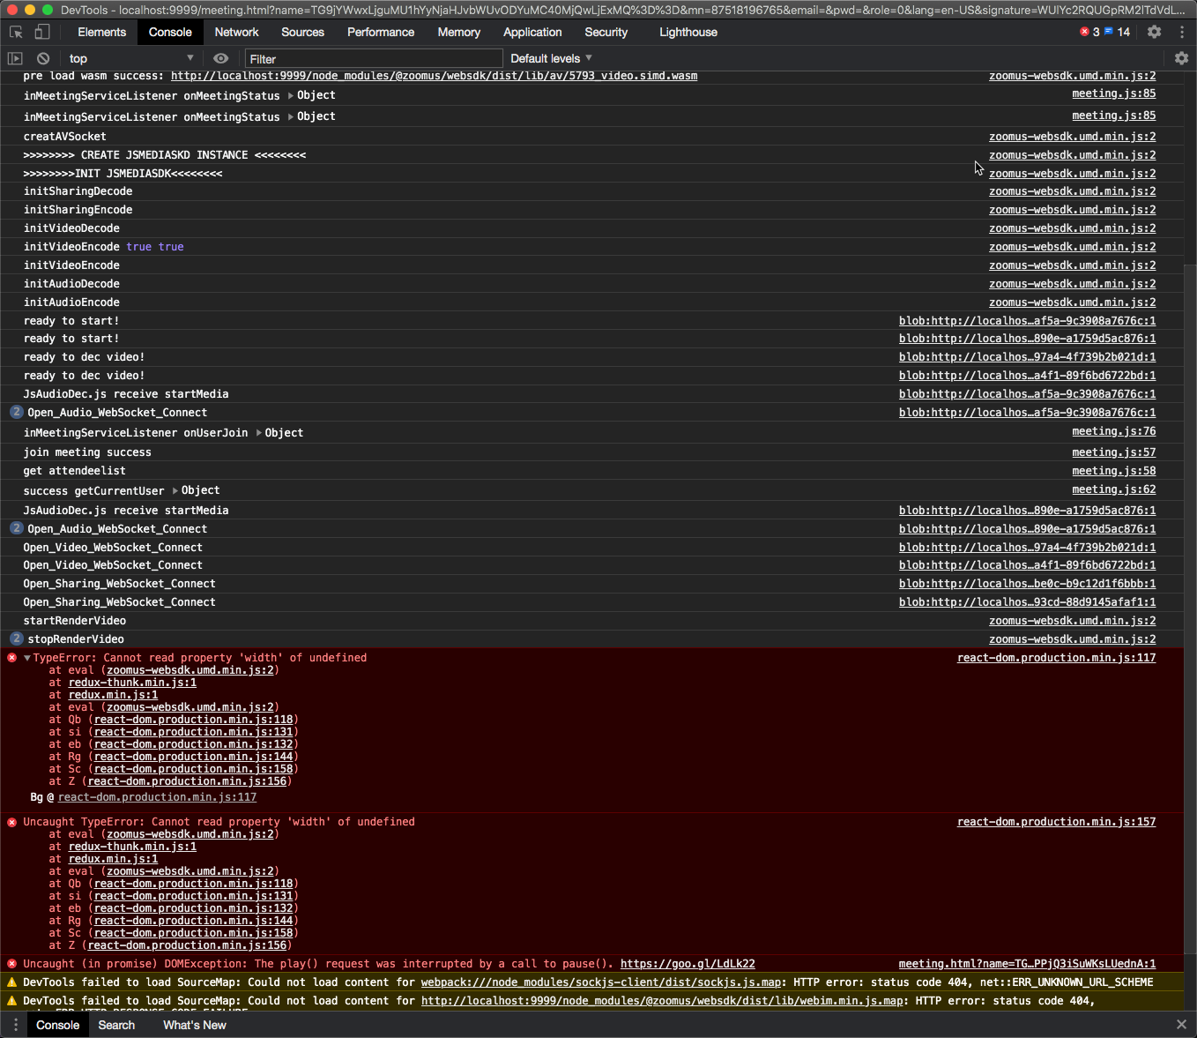
Task: Open the 'Bg @' react-dom.production.min.js:117 link
Action: pyautogui.click(x=158, y=797)
